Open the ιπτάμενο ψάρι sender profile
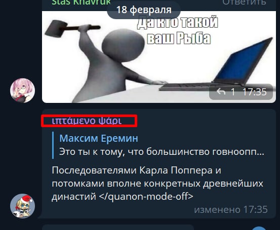This screenshot has height=230, width=280. coord(87,121)
